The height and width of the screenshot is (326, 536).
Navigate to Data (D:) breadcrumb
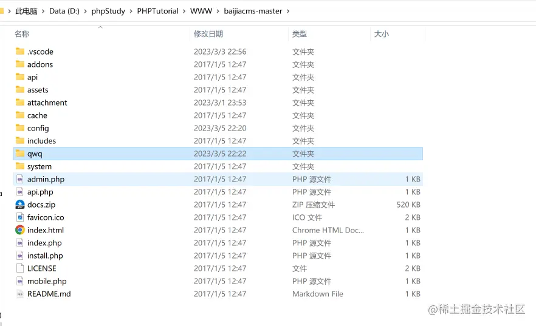64,12
